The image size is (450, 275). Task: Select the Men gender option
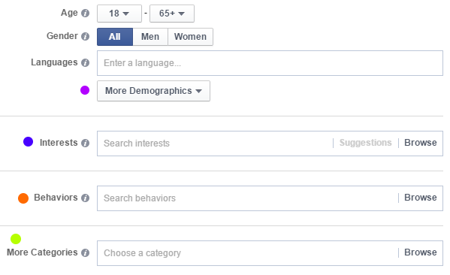click(x=150, y=37)
